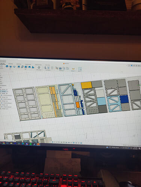
Task: Open the Select group dropdown label
Action: click(x=80, y=71)
